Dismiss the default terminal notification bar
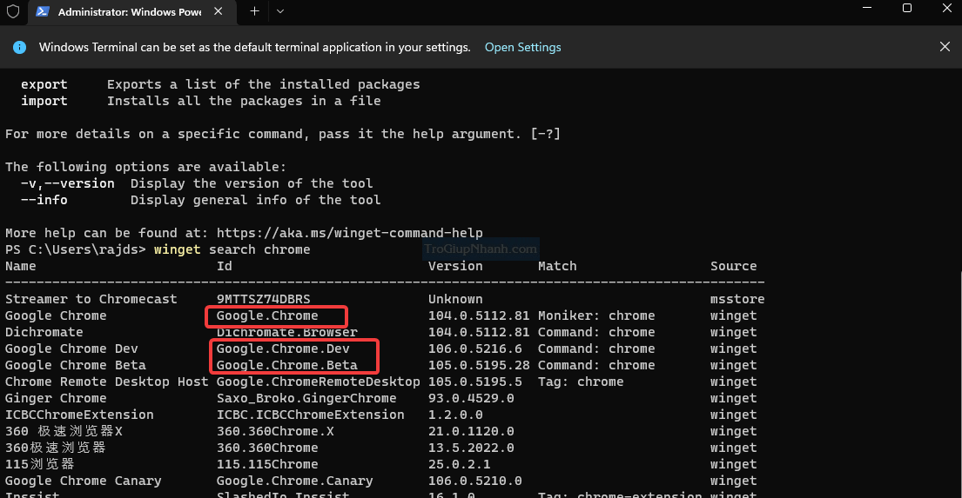962x498 pixels. (945, 47)
